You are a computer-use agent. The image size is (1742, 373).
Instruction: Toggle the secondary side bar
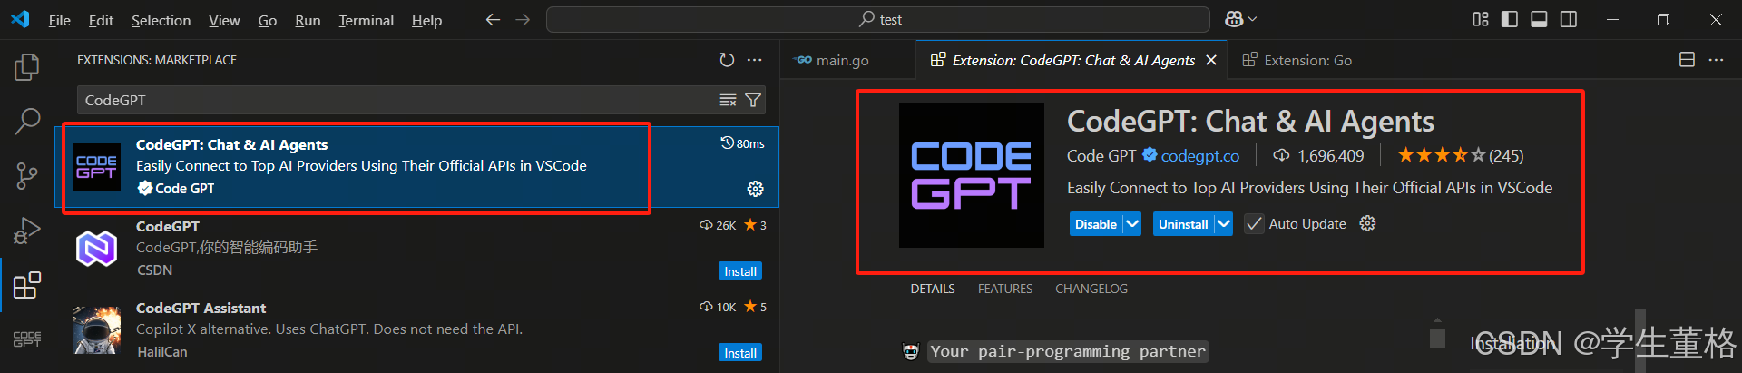coord(1569,19)
